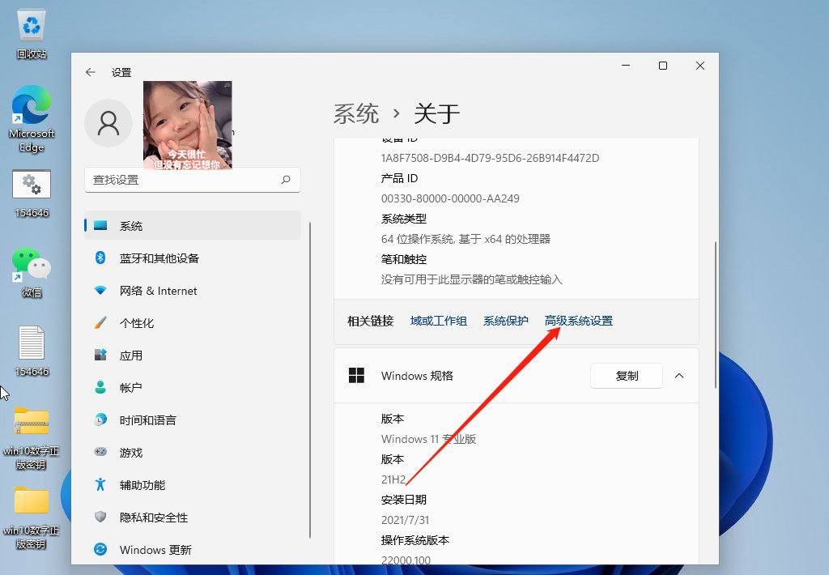Select the pen and touch value 没有可用于此显示器的笔或触控输入
The image size is (829, 575).
[x=472, y=279]
